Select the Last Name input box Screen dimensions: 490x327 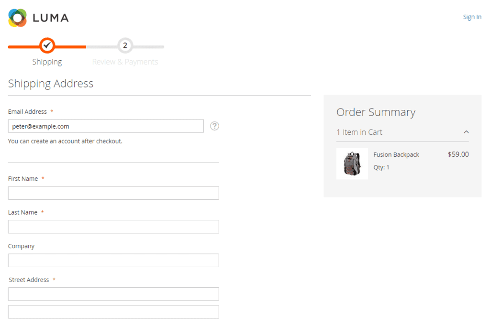coord(113,227)
